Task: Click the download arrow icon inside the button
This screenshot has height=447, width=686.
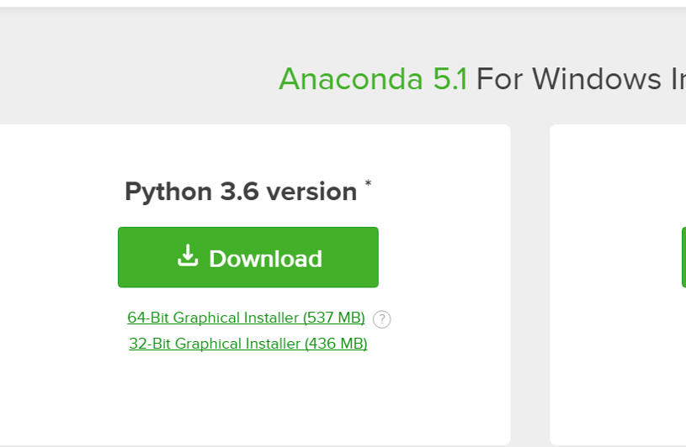Action: point(188,255)
